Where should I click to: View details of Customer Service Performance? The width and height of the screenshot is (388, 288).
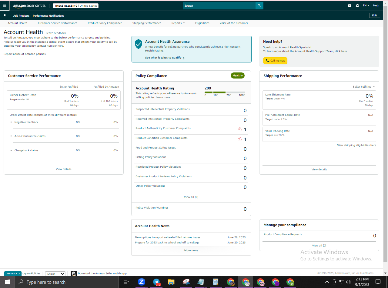(x=64, y=169)
